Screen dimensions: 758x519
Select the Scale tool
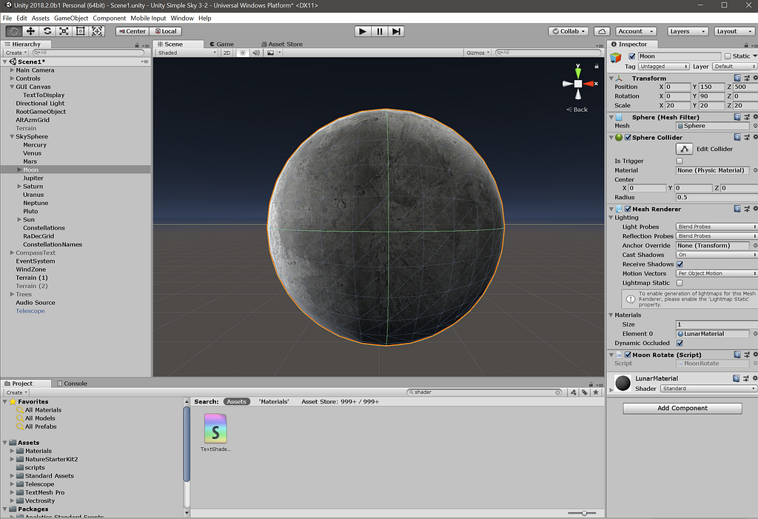coord(64,31)
